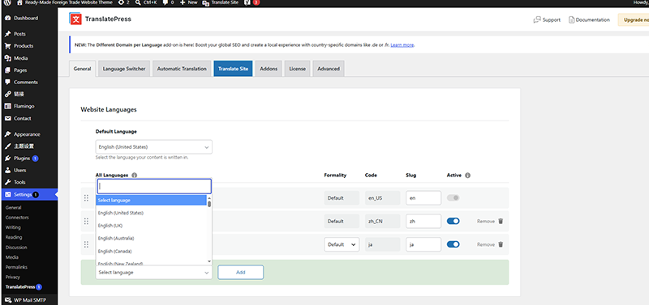
Task: Switch to the Automatic Translation tab
Action: 182,69
